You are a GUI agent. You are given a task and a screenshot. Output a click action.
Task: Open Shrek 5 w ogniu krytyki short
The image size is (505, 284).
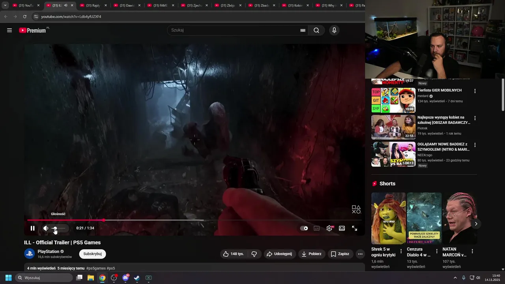coord(388,218)
